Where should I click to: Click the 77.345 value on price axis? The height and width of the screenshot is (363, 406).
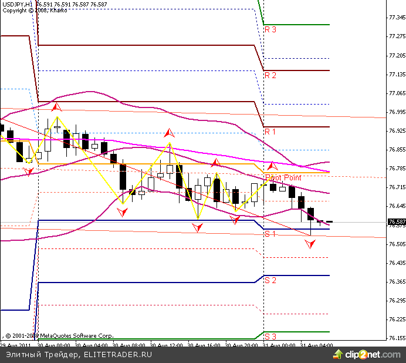point(397,18)
